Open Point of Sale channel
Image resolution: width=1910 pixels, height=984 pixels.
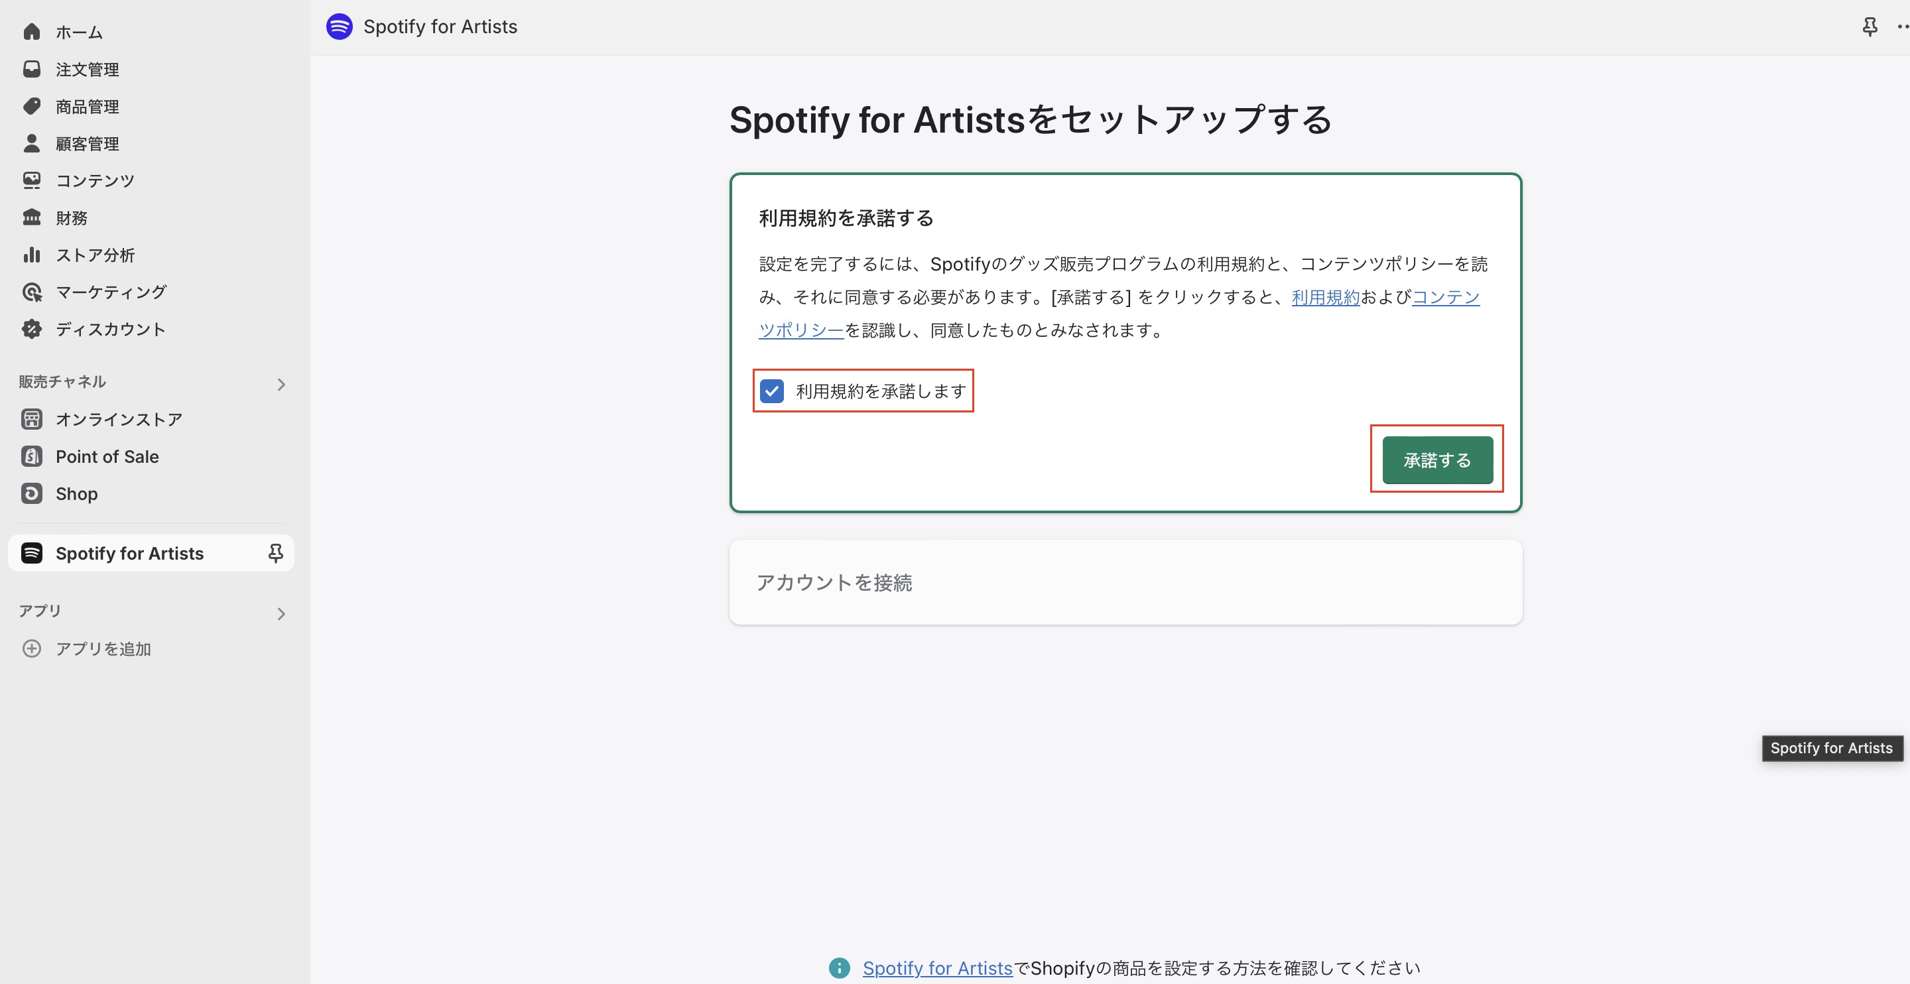point(107,457)
